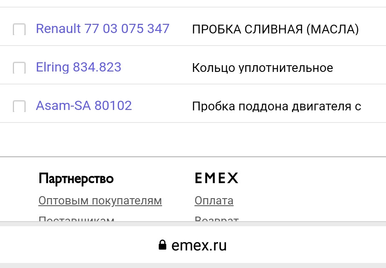Viewport: 386px width, 268px height.
Task: Click the Кольцо уплотнительное description
Action: (262, 67)
